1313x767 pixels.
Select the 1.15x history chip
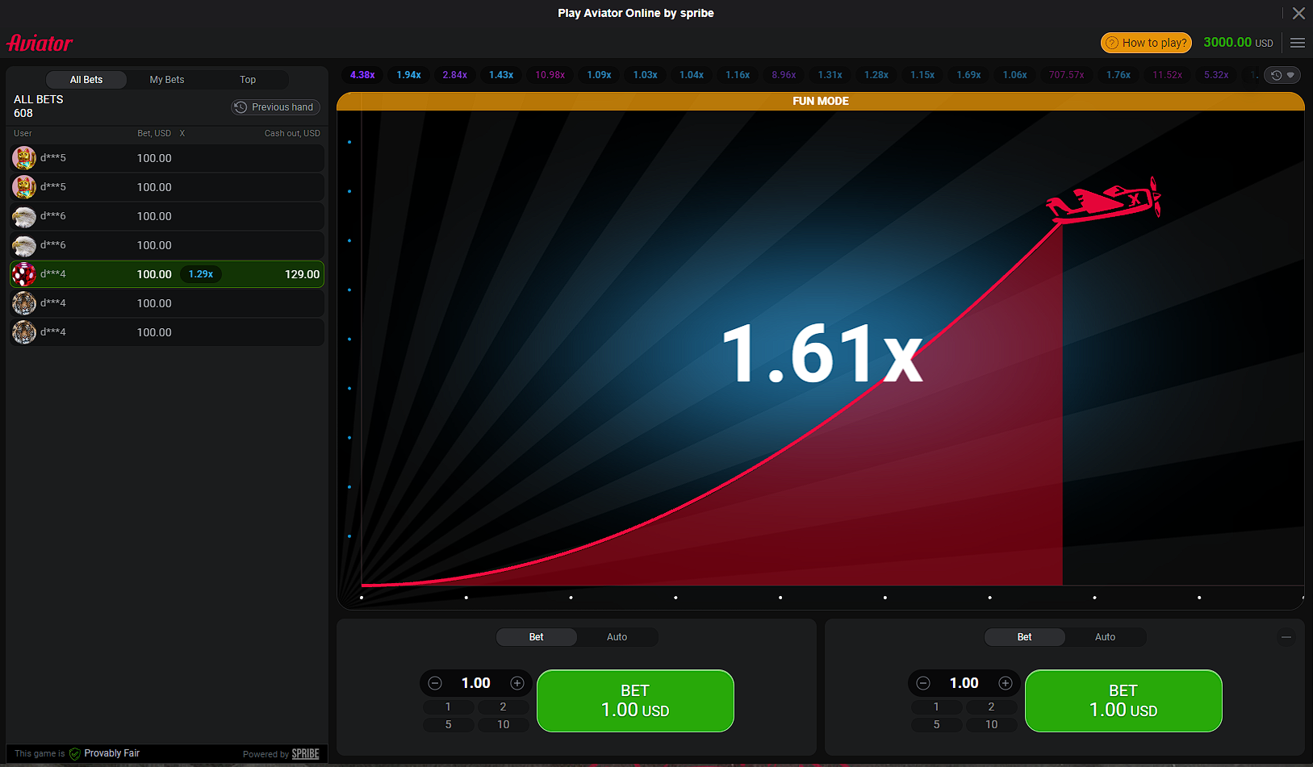coord(922,75)
